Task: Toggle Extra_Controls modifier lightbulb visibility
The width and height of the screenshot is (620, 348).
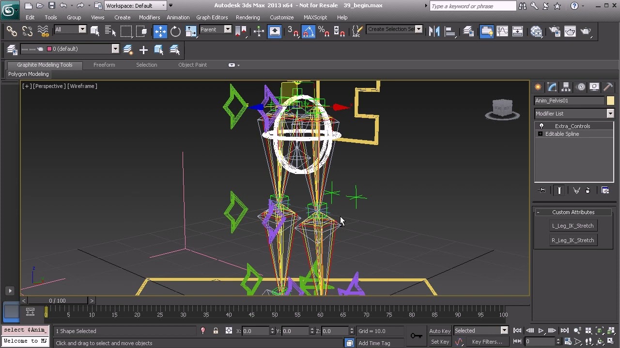Action: 542,126
